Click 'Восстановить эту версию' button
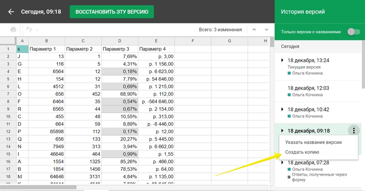The image size is (365, 191). click(x=112, y=12)
